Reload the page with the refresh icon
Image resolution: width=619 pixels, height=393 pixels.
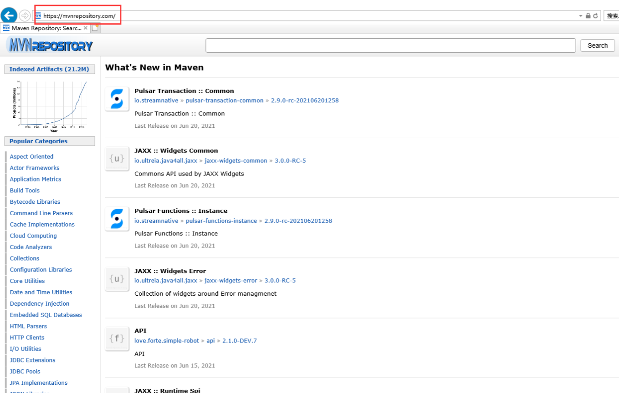[x=595, y=15]
